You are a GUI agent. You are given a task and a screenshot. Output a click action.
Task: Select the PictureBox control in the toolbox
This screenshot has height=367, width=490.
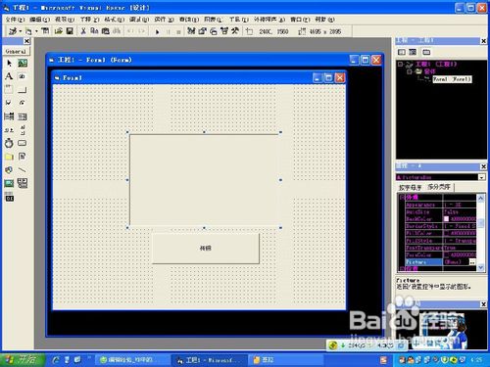pos(23,63)
